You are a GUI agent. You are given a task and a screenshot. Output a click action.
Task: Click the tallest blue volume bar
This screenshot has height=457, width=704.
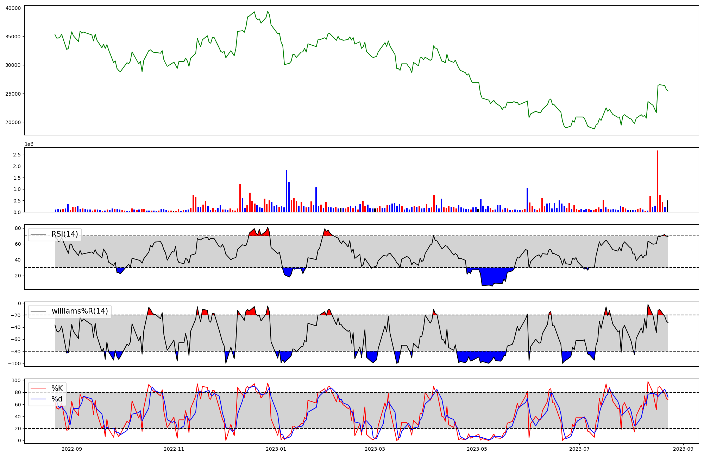tap(287, 191)
